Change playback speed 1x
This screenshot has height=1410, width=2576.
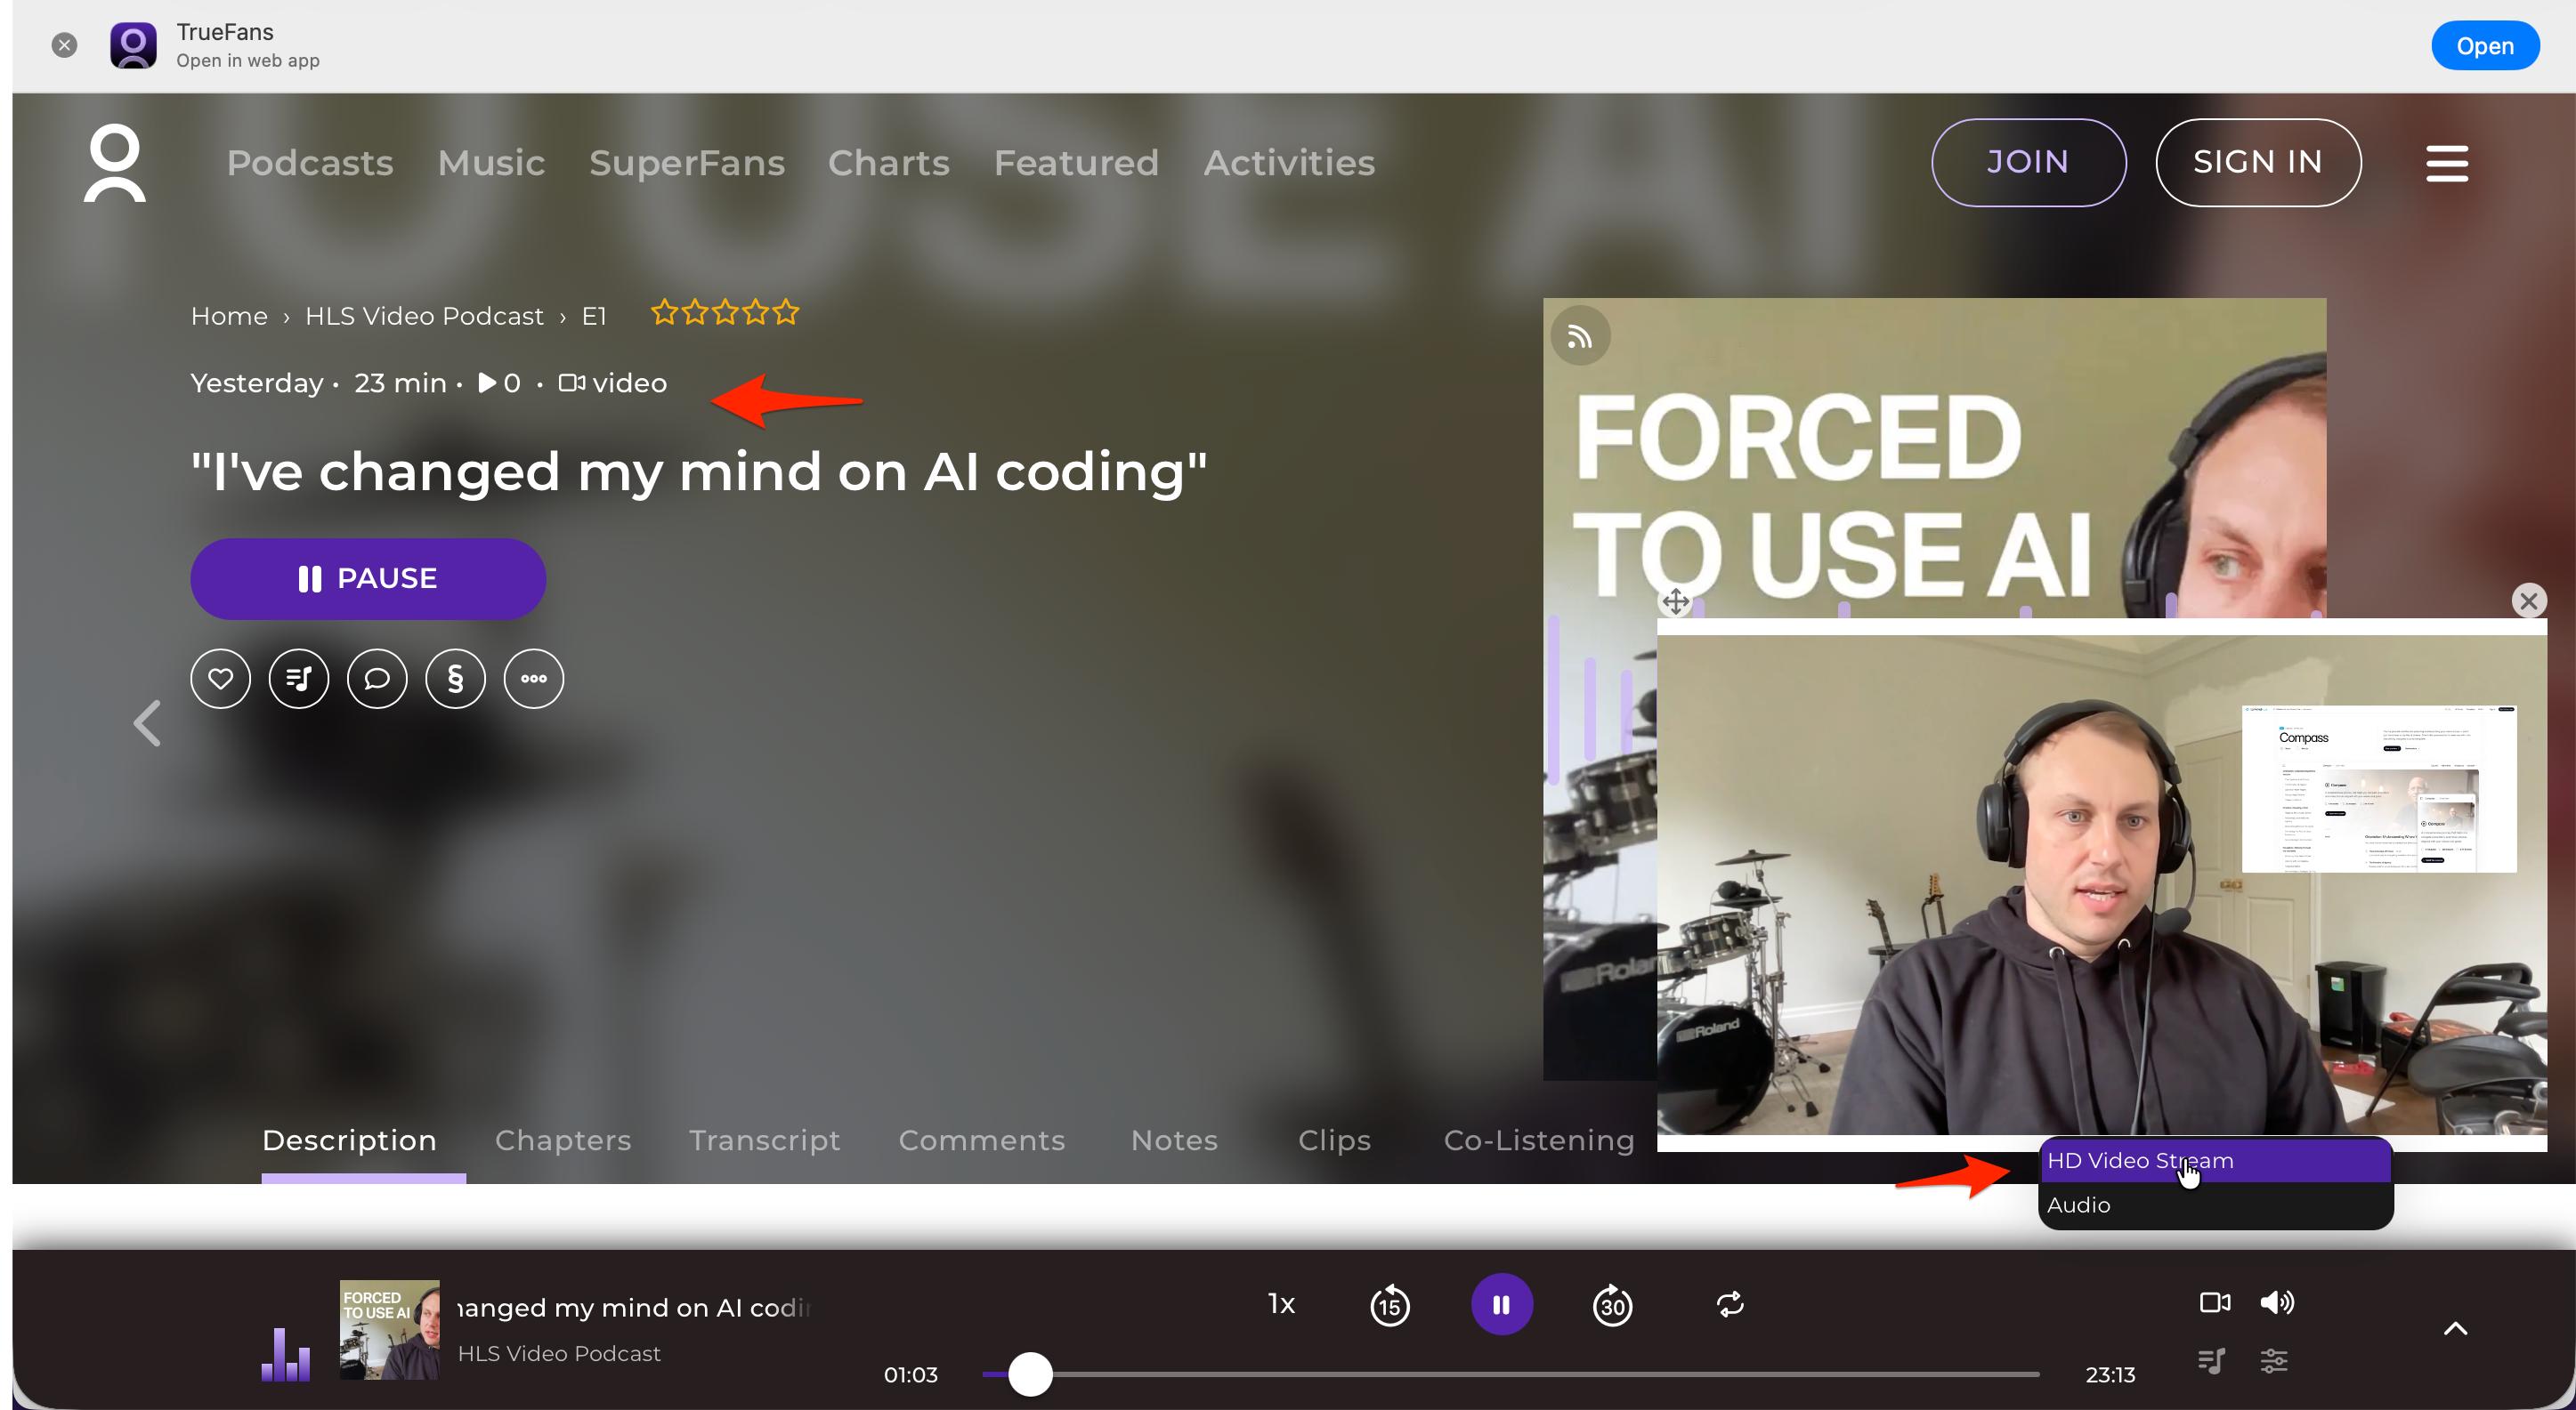pos(1281,1304)
